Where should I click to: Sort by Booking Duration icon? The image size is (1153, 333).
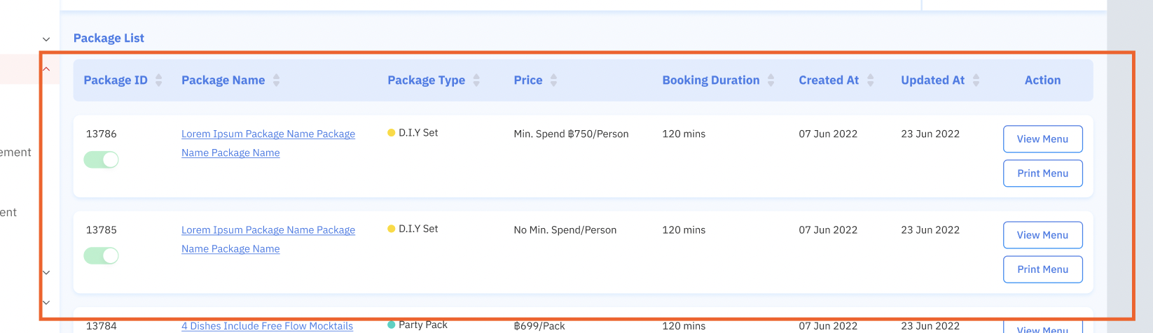click(771, 80)
